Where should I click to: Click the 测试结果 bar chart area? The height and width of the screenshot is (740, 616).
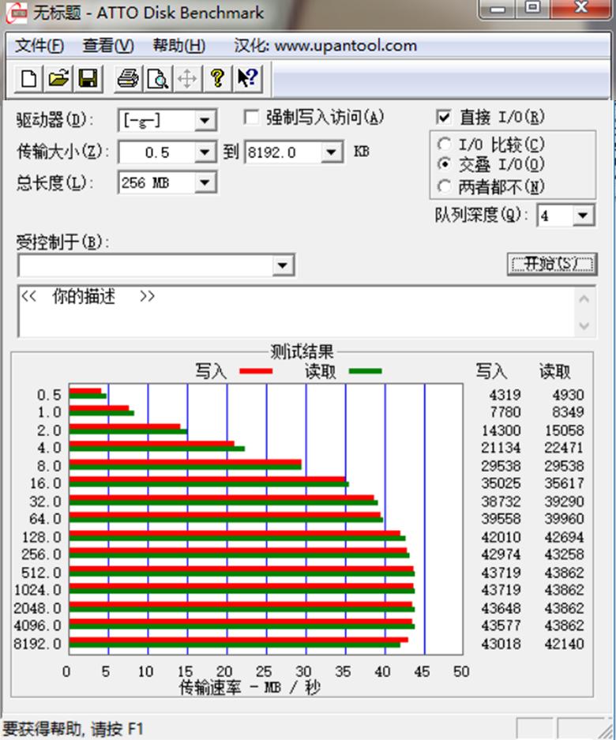[x=265, y=519]
